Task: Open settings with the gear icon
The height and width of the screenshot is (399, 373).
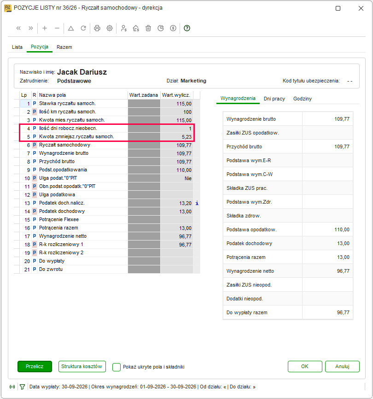Action: point(110,28)
